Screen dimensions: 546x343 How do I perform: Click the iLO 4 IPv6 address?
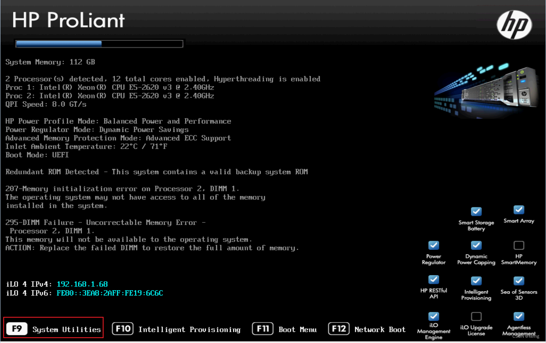click(110, 293)
